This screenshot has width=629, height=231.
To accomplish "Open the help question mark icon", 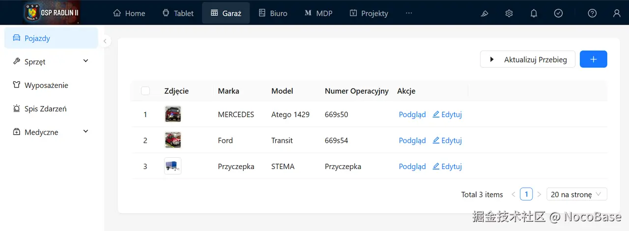I will pos(593,13).
